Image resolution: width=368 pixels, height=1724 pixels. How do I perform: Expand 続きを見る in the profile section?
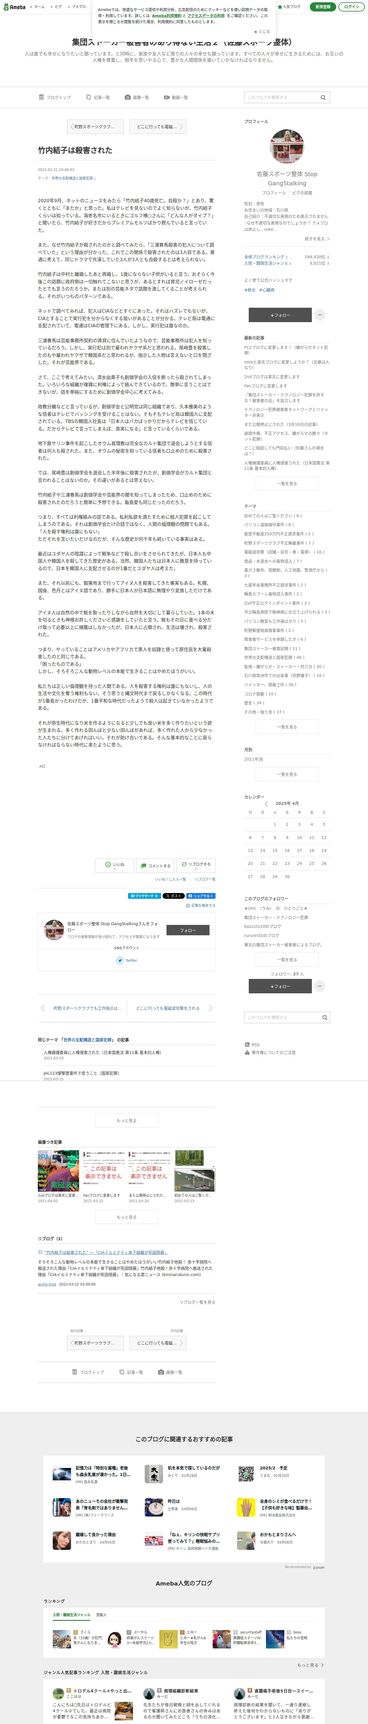(317, 239)
